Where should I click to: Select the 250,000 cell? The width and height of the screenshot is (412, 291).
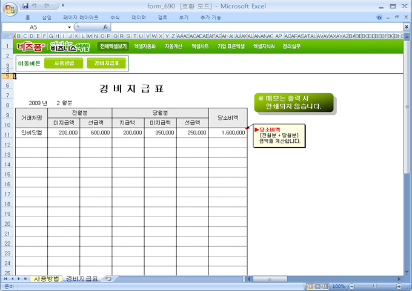coord(193,132)
